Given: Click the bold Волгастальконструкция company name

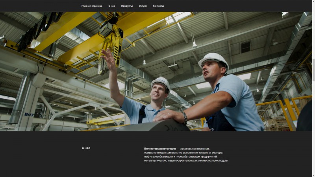Looking at the screenshot, I should click(x=160, y=149).
